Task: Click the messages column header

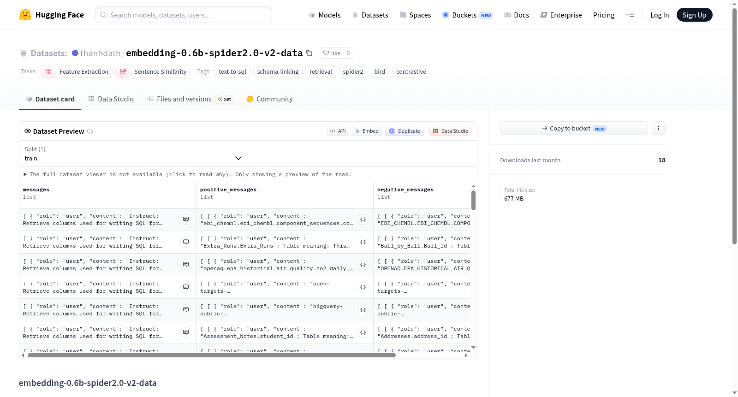Action: coord(107,195)
